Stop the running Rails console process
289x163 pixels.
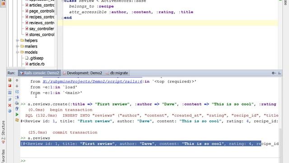tap(10, 86)
